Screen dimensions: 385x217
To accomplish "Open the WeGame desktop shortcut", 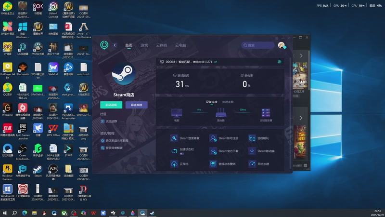I will point(7,110).
